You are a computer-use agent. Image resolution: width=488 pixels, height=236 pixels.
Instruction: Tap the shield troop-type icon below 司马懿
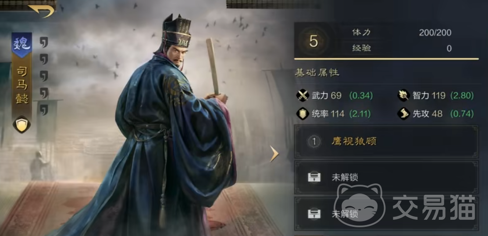click(22, 124)
